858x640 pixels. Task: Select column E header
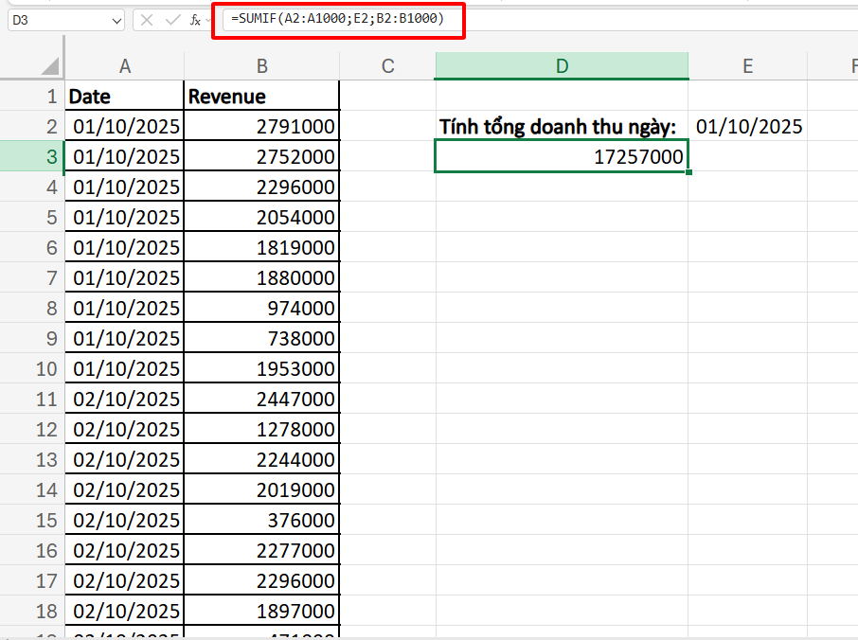coord(747,66)
